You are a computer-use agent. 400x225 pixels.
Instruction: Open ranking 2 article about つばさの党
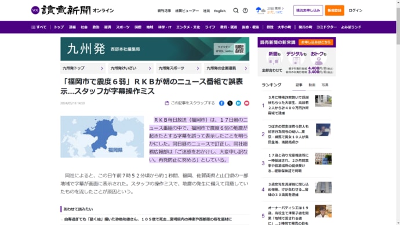288,134
